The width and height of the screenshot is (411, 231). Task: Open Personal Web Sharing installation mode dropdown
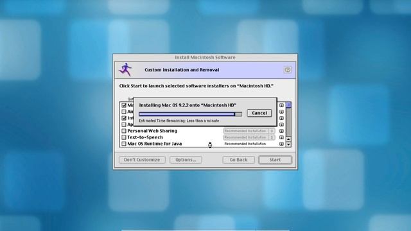(x=249, y=131)
